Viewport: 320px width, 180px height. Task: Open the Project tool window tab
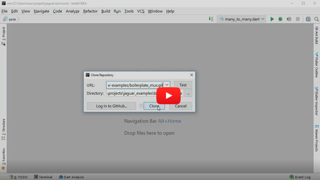[3, 36]
